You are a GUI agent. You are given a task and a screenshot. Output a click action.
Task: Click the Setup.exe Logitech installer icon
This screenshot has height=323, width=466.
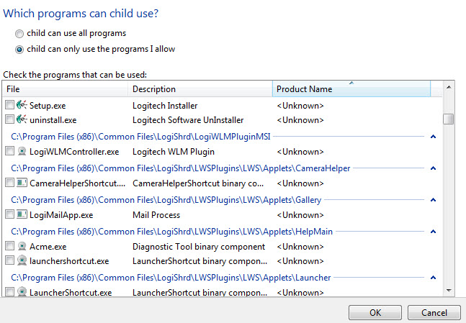(22, 105)
